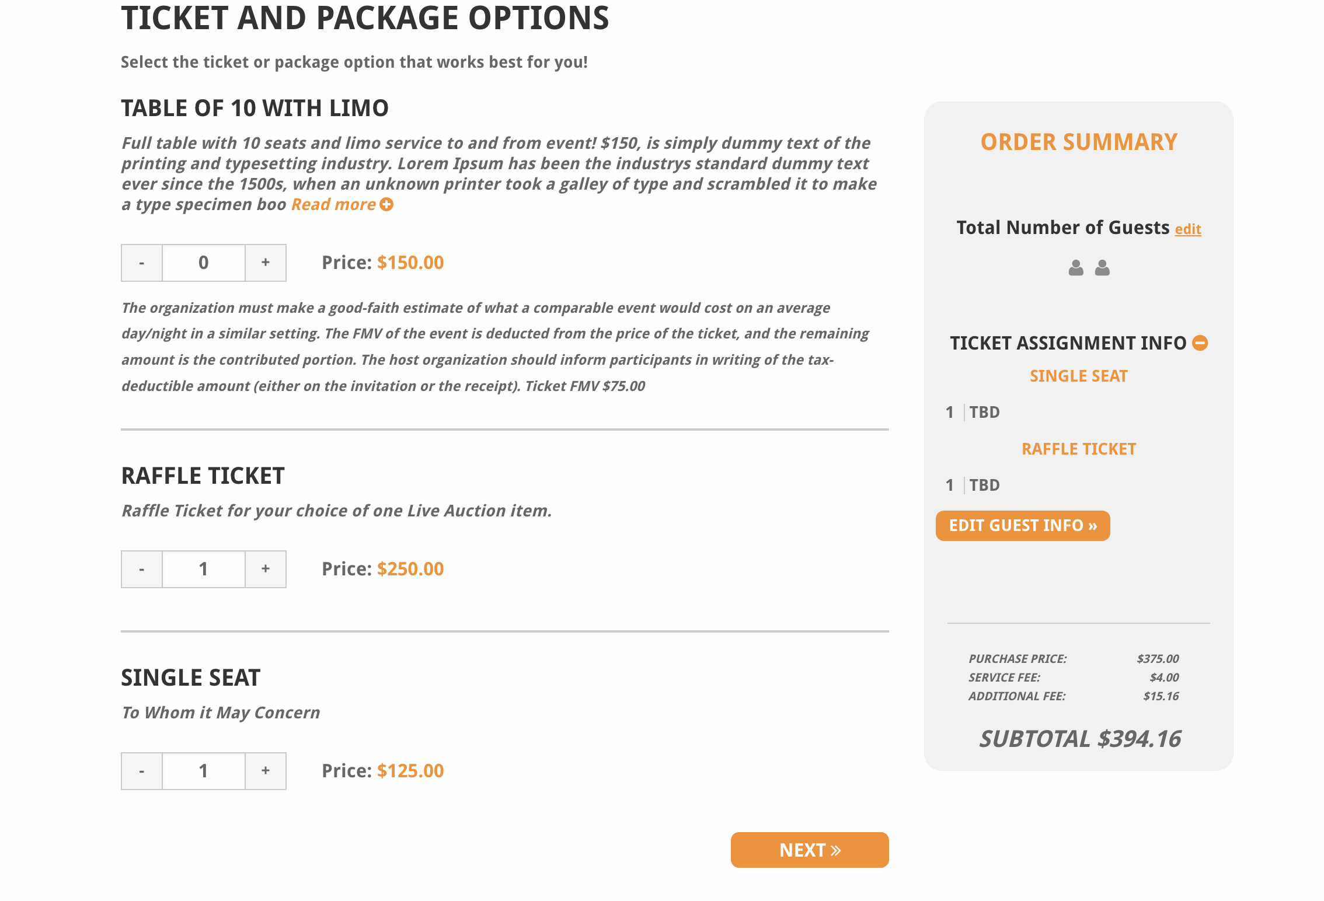Expand Read more plus icon
This screenshot has width=1324, height=901.
point(386,205)
